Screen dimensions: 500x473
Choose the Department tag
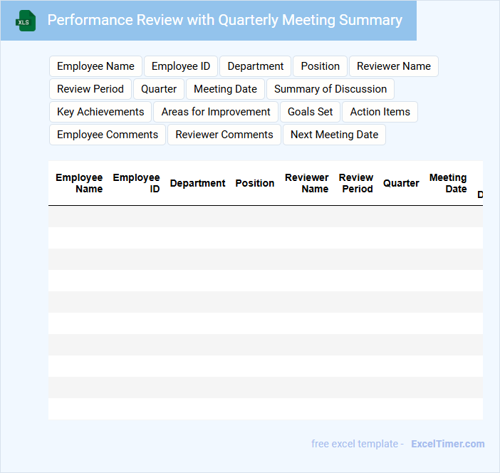pyautogui.click(x=255, y=66)
